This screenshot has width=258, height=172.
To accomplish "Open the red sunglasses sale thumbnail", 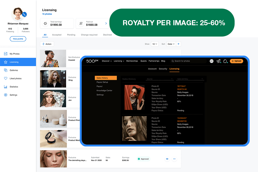I will [x=134, y=98].
